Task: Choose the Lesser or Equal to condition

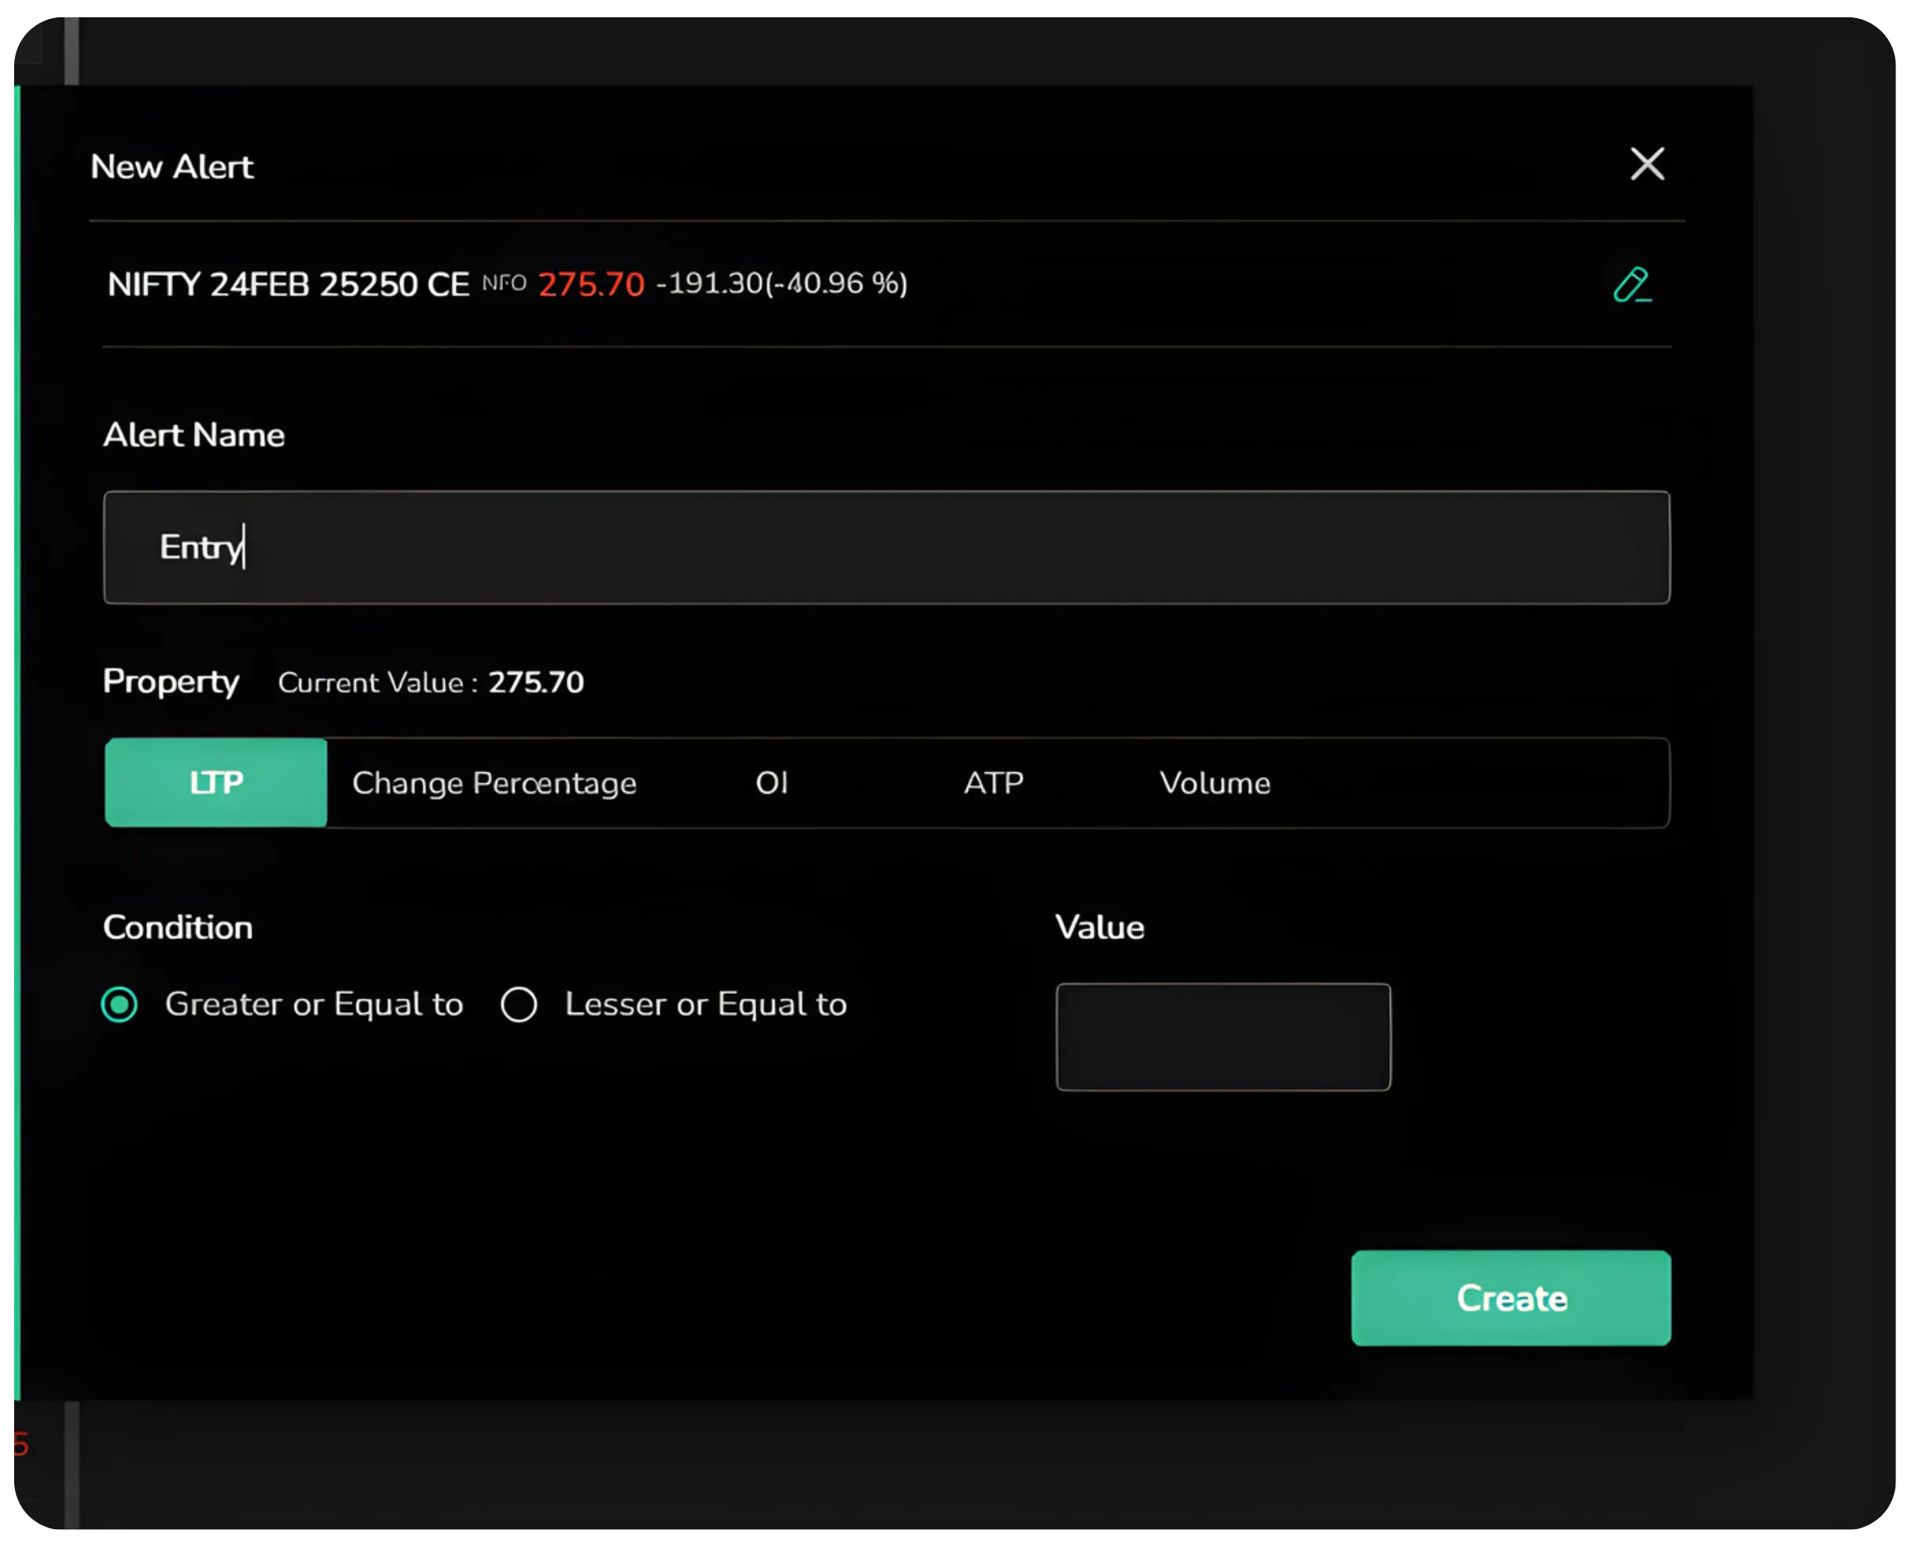Action: pyautogui.click(x=518, y=1004)
